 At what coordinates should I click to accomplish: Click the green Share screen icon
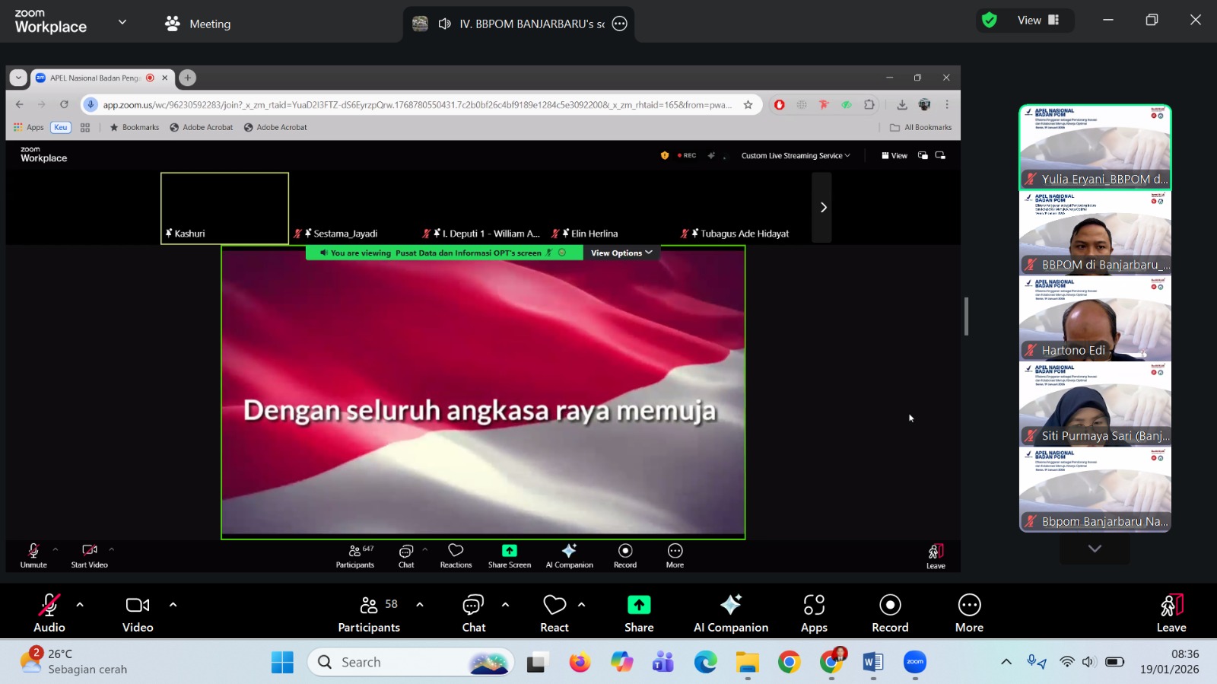coord(639,606)
